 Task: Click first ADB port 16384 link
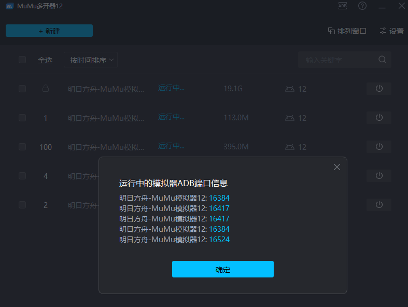(x=219, y=198)
